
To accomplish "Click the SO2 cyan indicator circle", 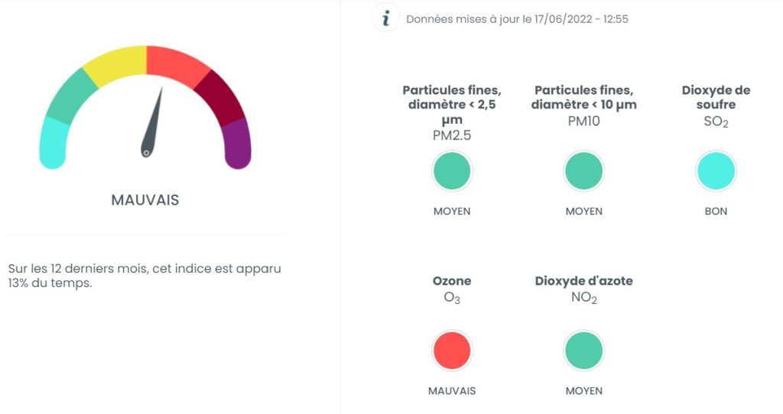I will click(x=716, y=171).
